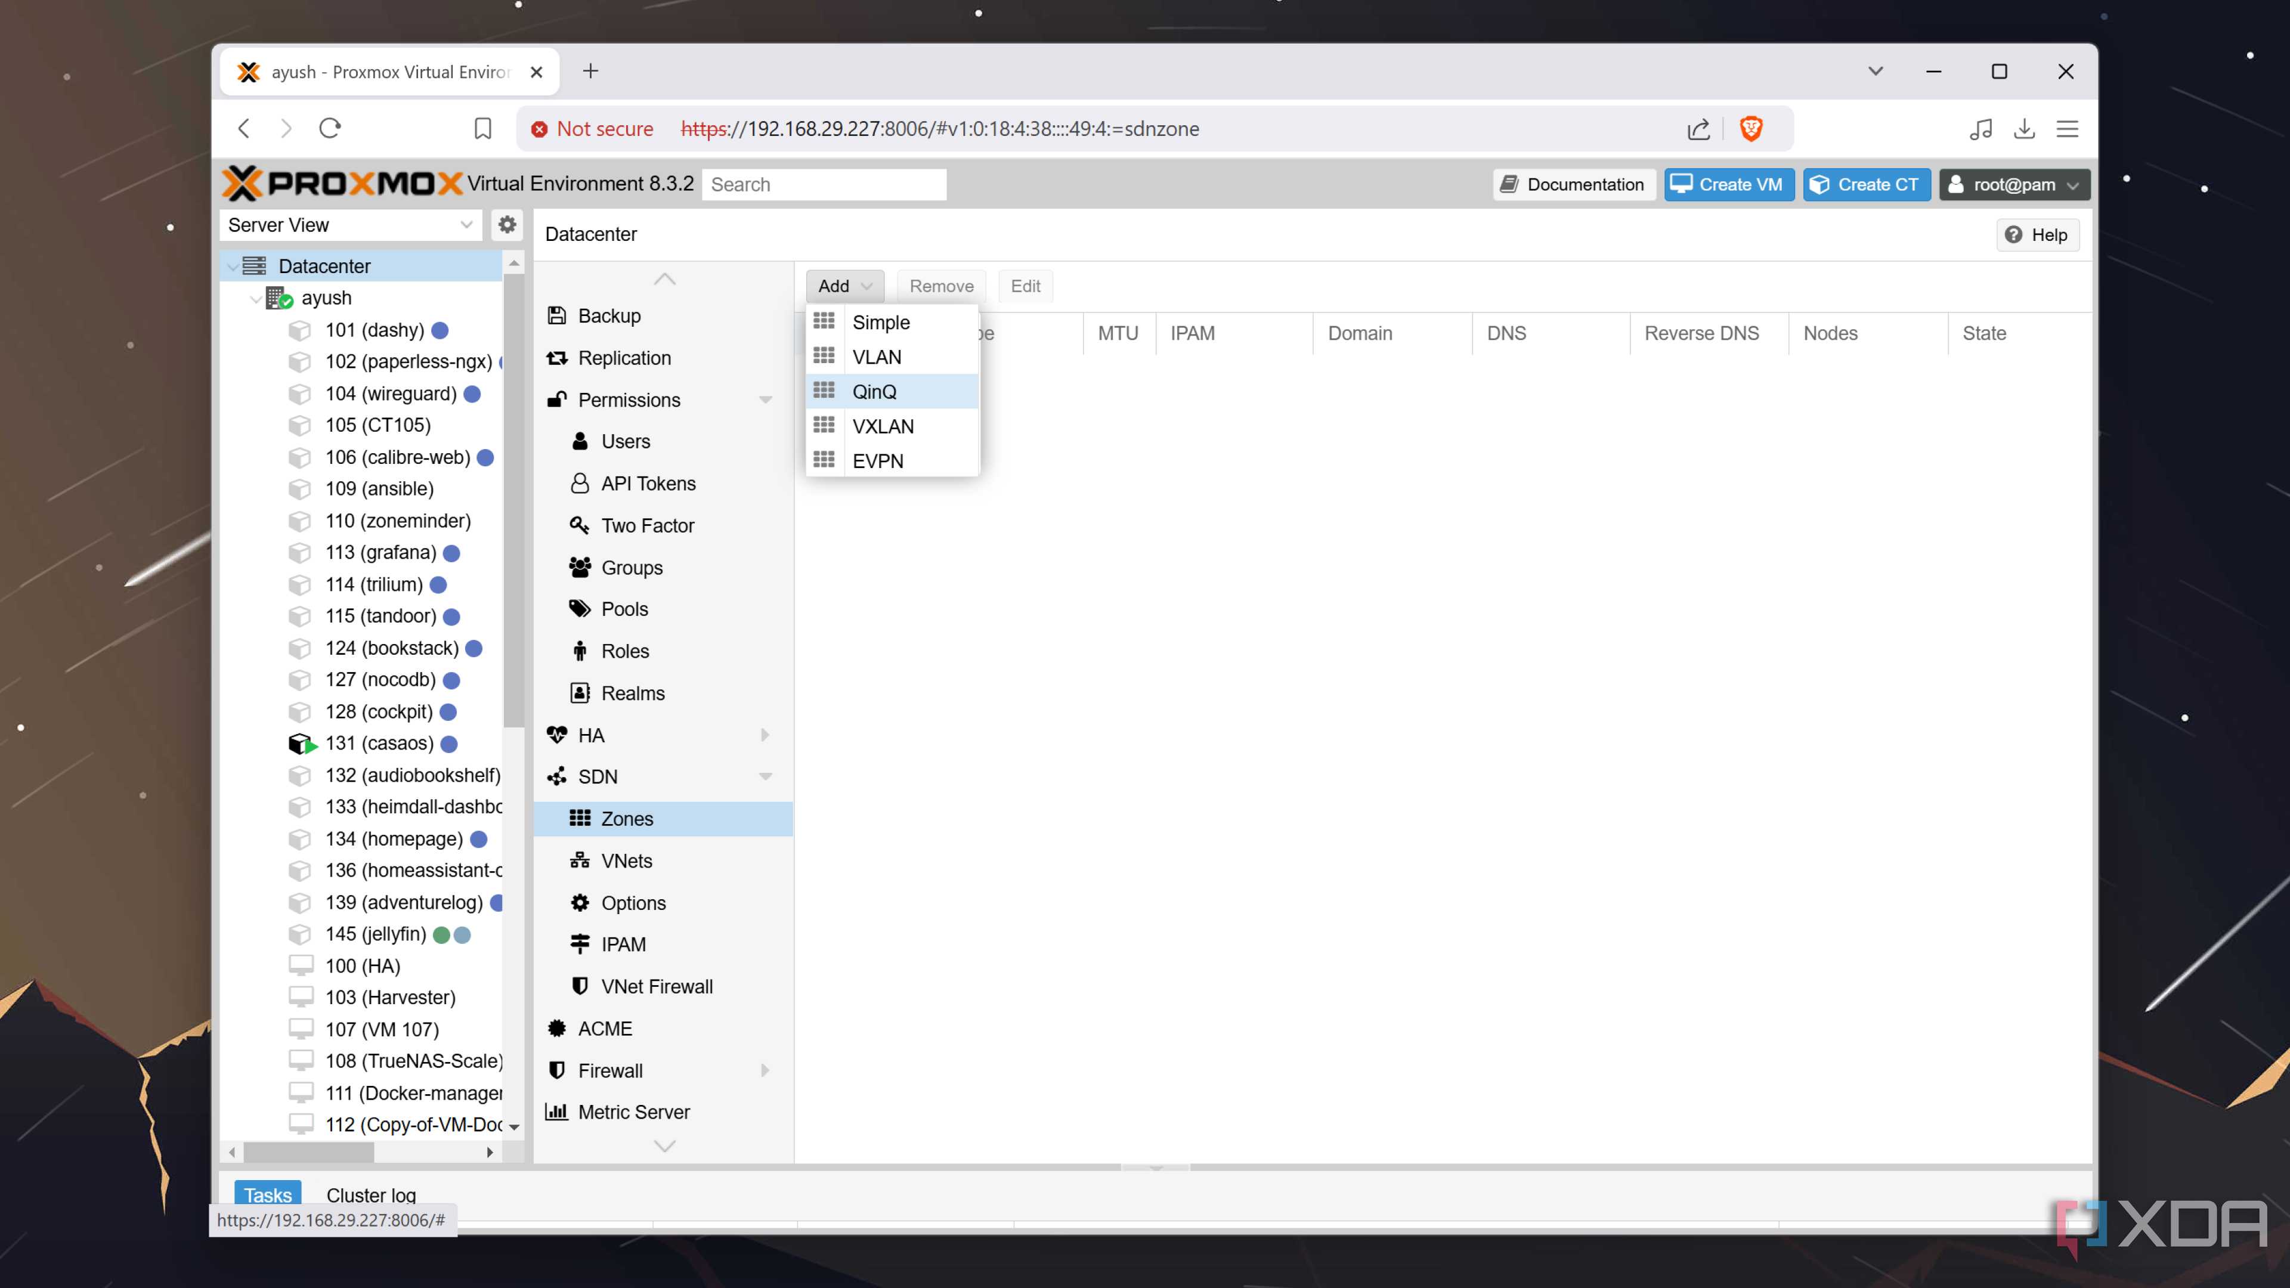Reload the page

pos(330,129)
